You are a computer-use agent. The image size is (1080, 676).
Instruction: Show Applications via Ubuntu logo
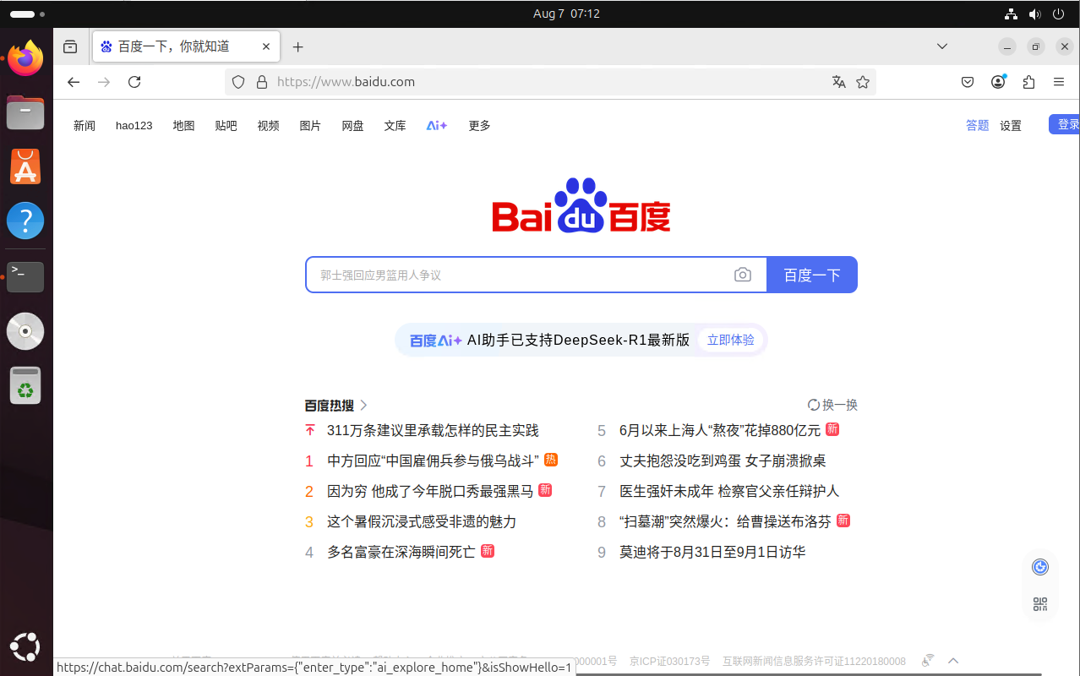[x=25, y=647]
